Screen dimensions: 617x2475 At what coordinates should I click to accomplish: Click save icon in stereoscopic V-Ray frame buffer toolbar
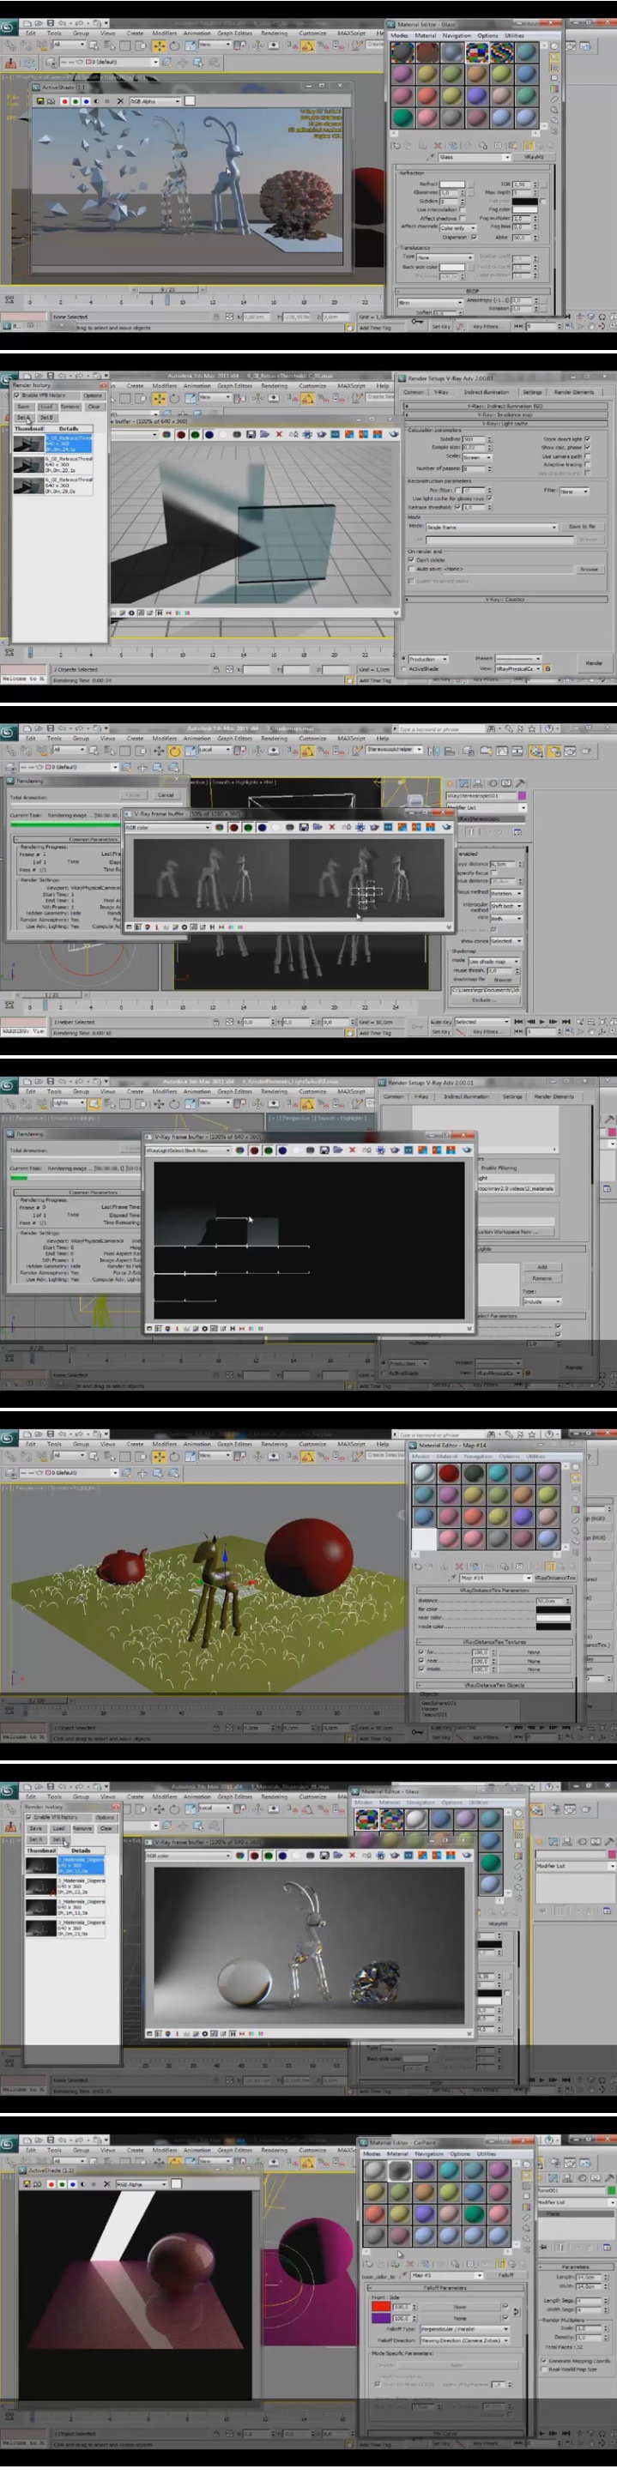(x=303, y=827)
